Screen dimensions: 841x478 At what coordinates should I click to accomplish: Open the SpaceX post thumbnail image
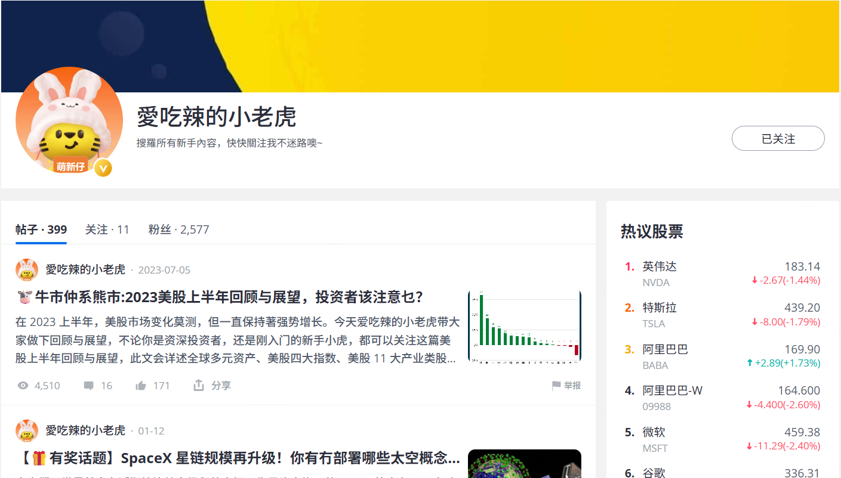click(525, 464)
